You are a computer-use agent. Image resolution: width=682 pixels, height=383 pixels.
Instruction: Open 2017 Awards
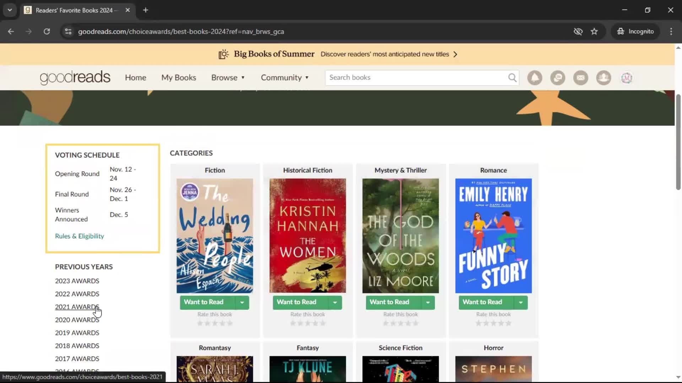(x=77, y=359)
